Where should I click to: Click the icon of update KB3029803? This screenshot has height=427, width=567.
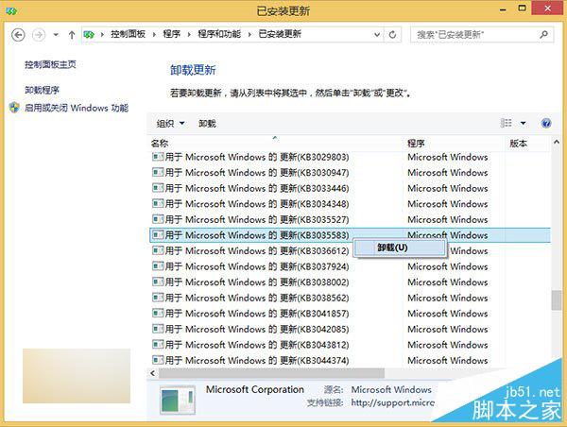(158, 157)
